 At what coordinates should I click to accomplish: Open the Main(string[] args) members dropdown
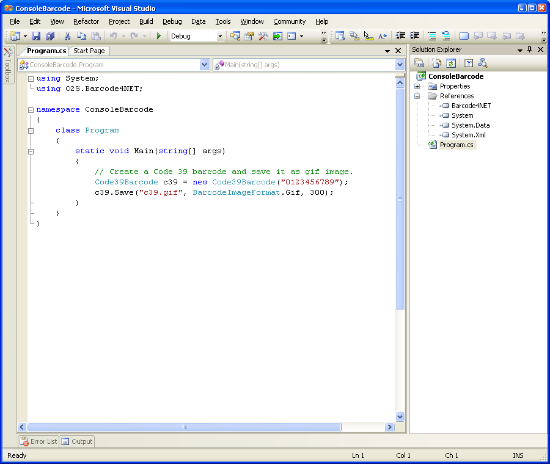400,65
